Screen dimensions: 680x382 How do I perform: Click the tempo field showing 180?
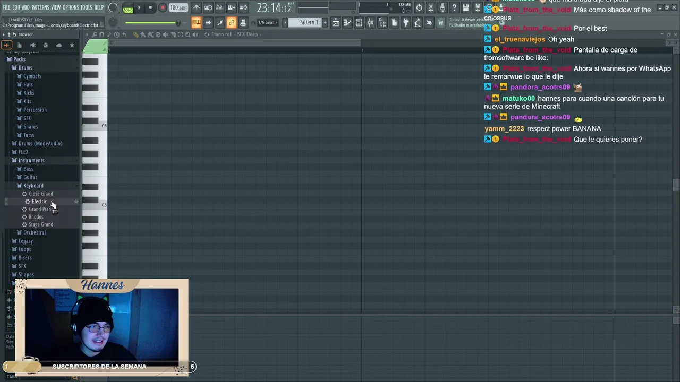coord(178,8)
